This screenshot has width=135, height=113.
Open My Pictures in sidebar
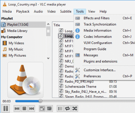(x=23, y=56)
